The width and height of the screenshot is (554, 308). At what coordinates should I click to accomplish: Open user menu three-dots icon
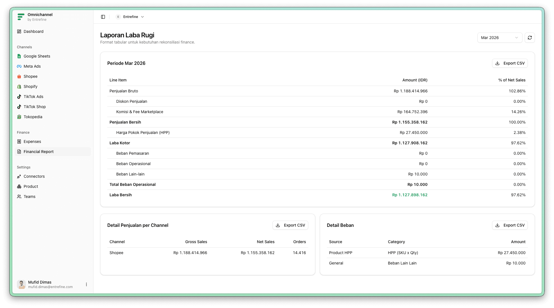tap(86, 284)
